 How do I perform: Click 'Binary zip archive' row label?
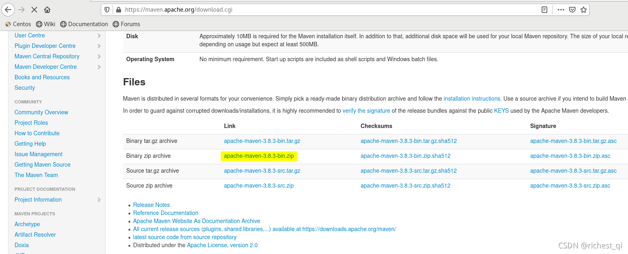click(149, 156)
